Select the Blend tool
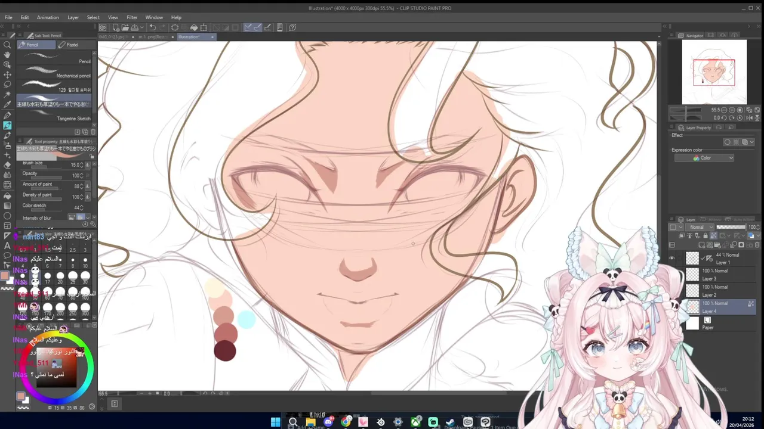This screenshot has width=764, height=429. (7, 175)
